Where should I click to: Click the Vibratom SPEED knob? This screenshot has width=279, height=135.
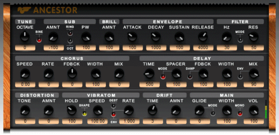click(98, 110)
